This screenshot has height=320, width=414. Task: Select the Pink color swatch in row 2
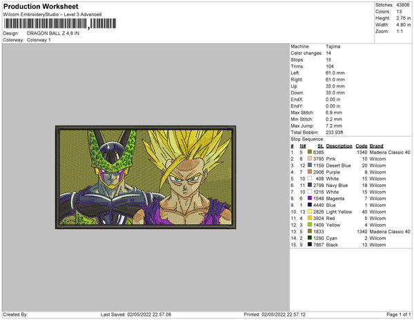(x=309, y=159)
